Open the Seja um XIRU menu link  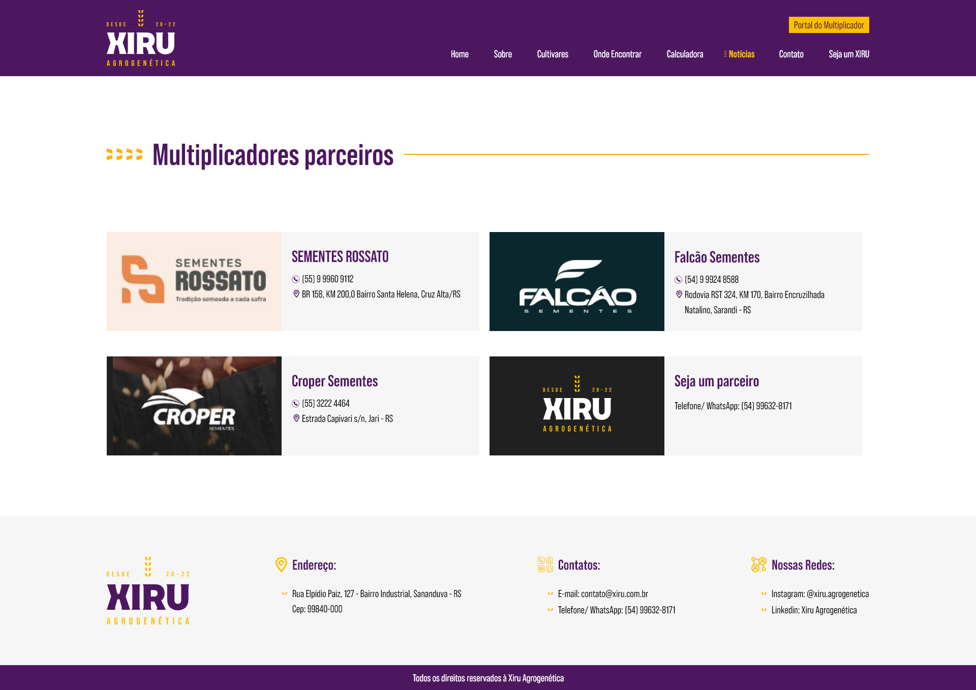(x=848, y=54)
